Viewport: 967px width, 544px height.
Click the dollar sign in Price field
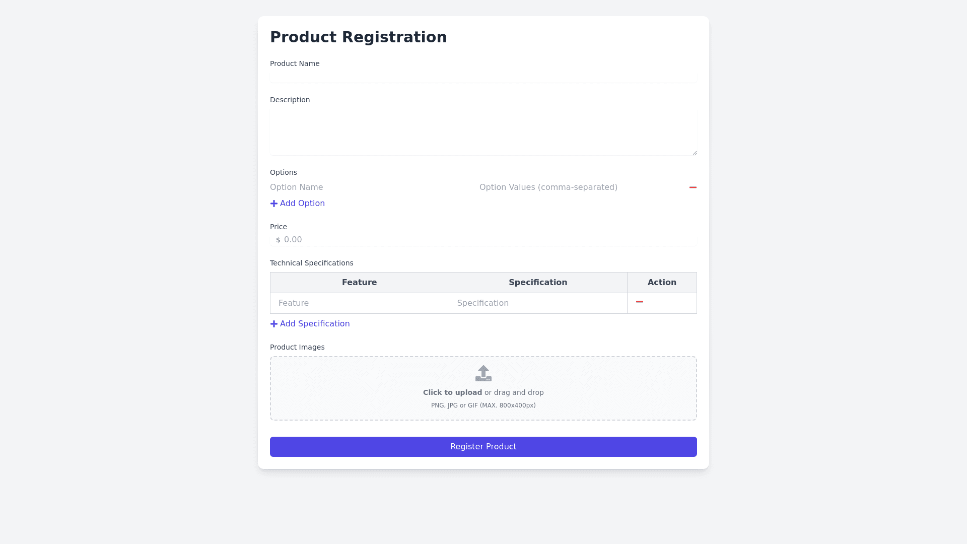point(278,240)
